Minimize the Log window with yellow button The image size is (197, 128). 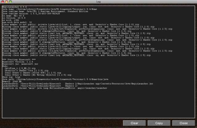6,2
